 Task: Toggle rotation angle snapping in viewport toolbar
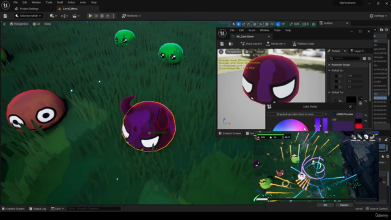(x=278, y=24)
